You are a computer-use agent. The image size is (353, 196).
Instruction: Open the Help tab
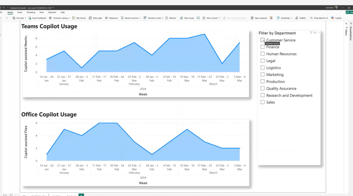coord(63,12)
